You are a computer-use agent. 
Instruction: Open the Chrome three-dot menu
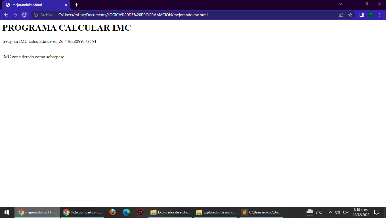(380, 15)
